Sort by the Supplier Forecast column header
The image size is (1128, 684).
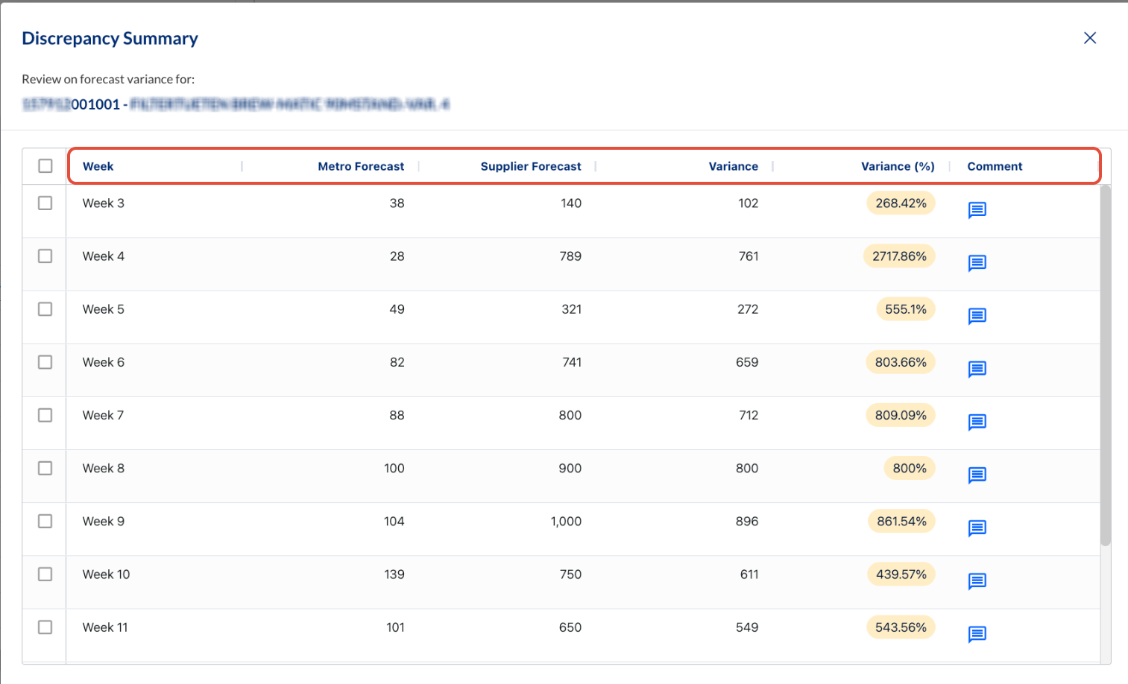tap(530, 166)
